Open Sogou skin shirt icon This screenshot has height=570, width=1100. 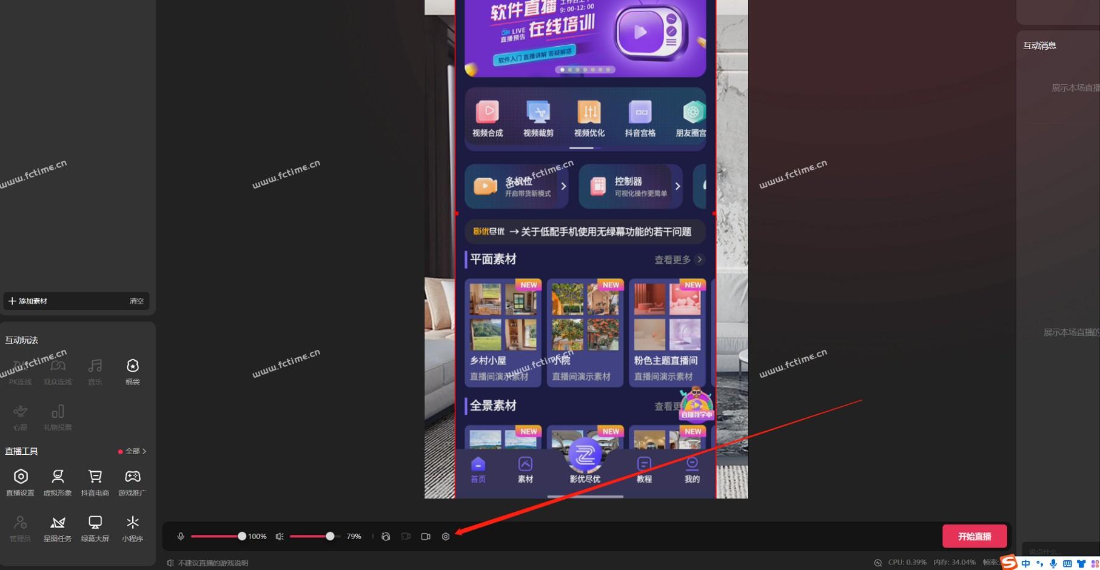coord(1081,564)
